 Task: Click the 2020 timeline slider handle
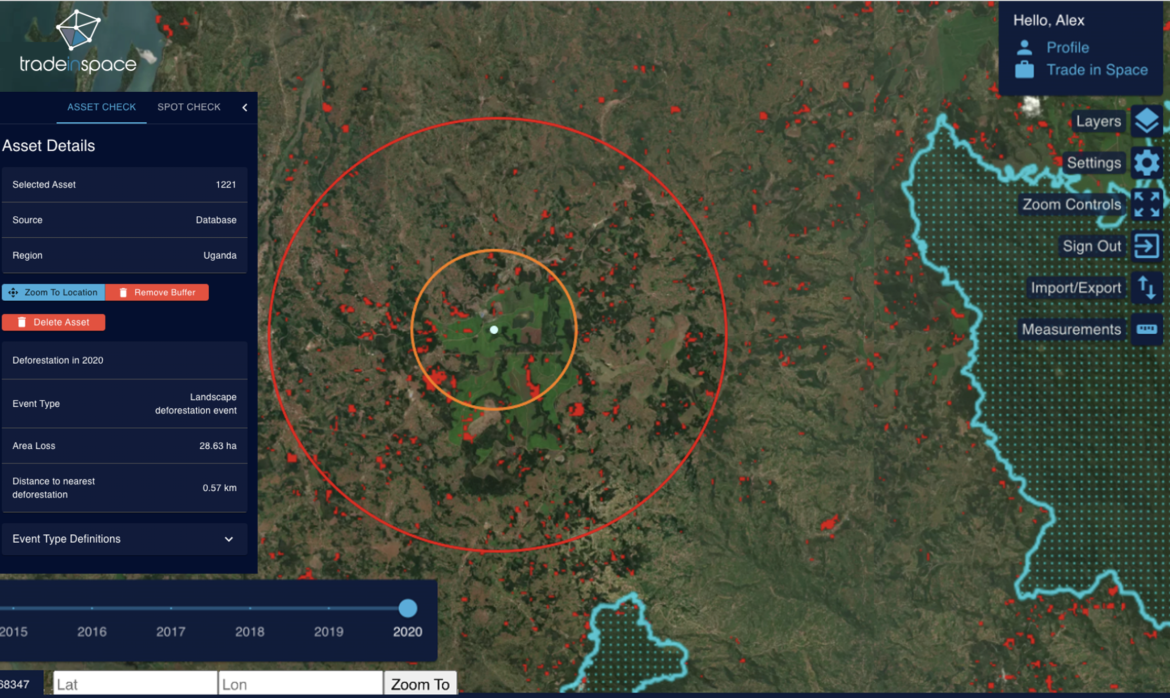[x=408, y=608]
